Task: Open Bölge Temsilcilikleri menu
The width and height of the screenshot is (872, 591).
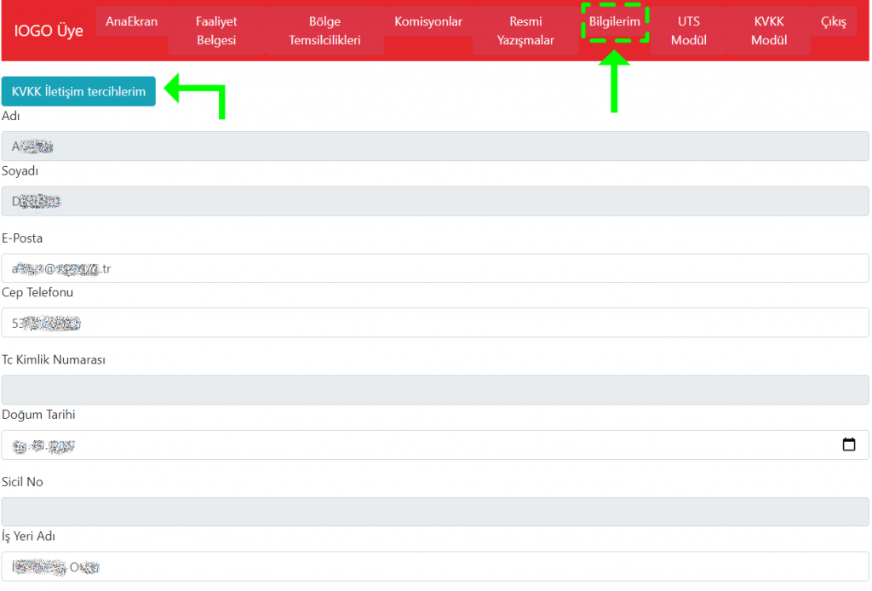Action: point(324,31)
